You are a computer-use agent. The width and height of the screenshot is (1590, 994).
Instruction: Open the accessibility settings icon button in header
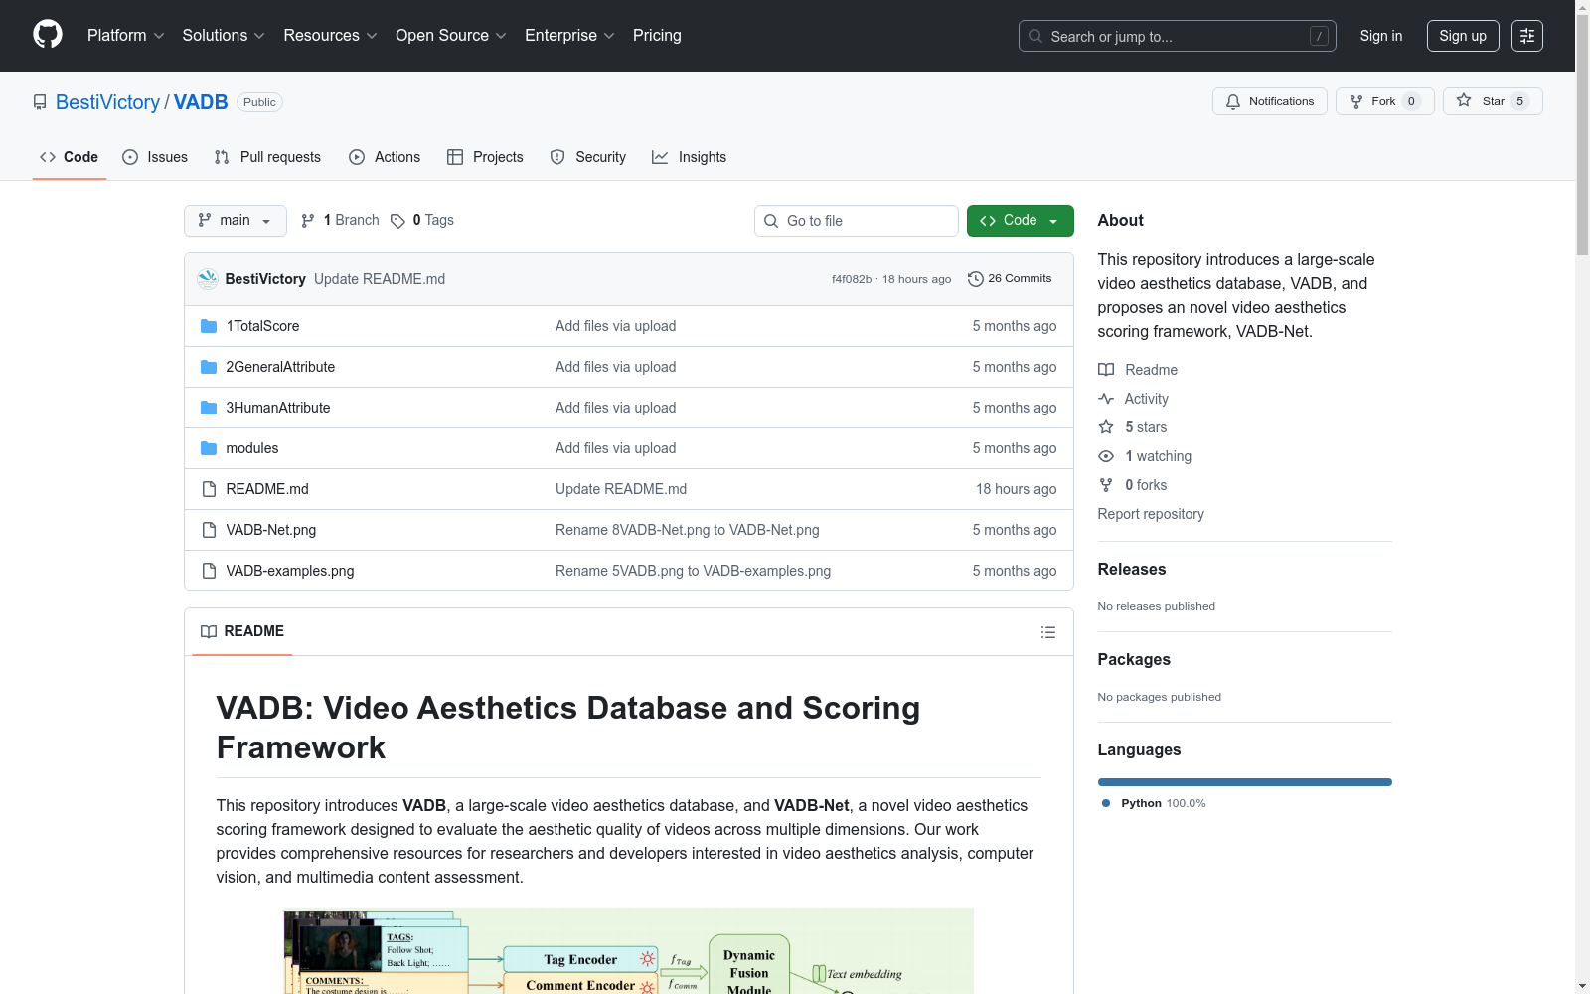pos(1526,36)
